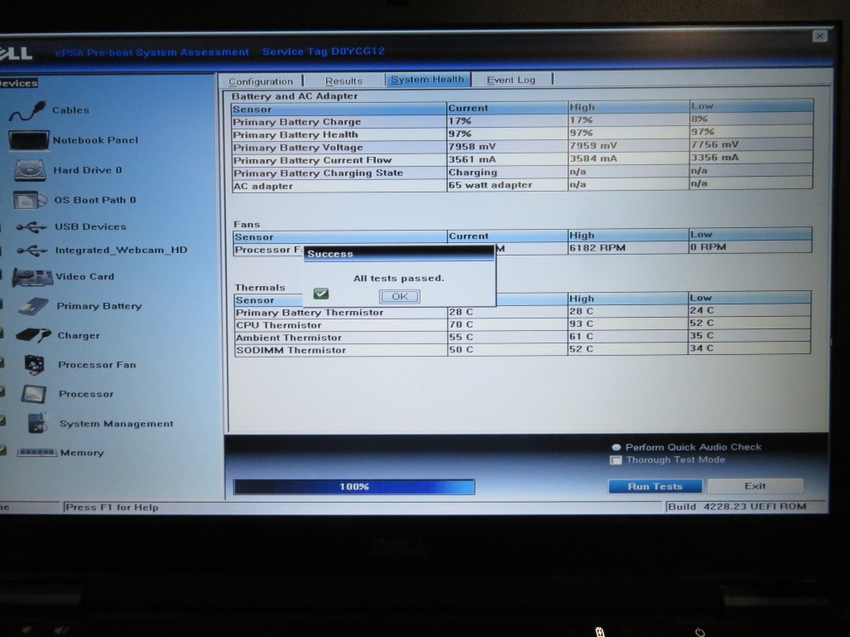
Task: Click the 3356 mA low value
Action: (x=715, y=158)
